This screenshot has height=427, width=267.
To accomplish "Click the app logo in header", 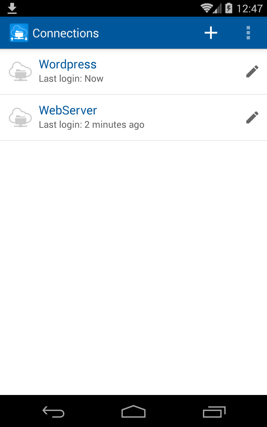I will [x=19, y=33].
